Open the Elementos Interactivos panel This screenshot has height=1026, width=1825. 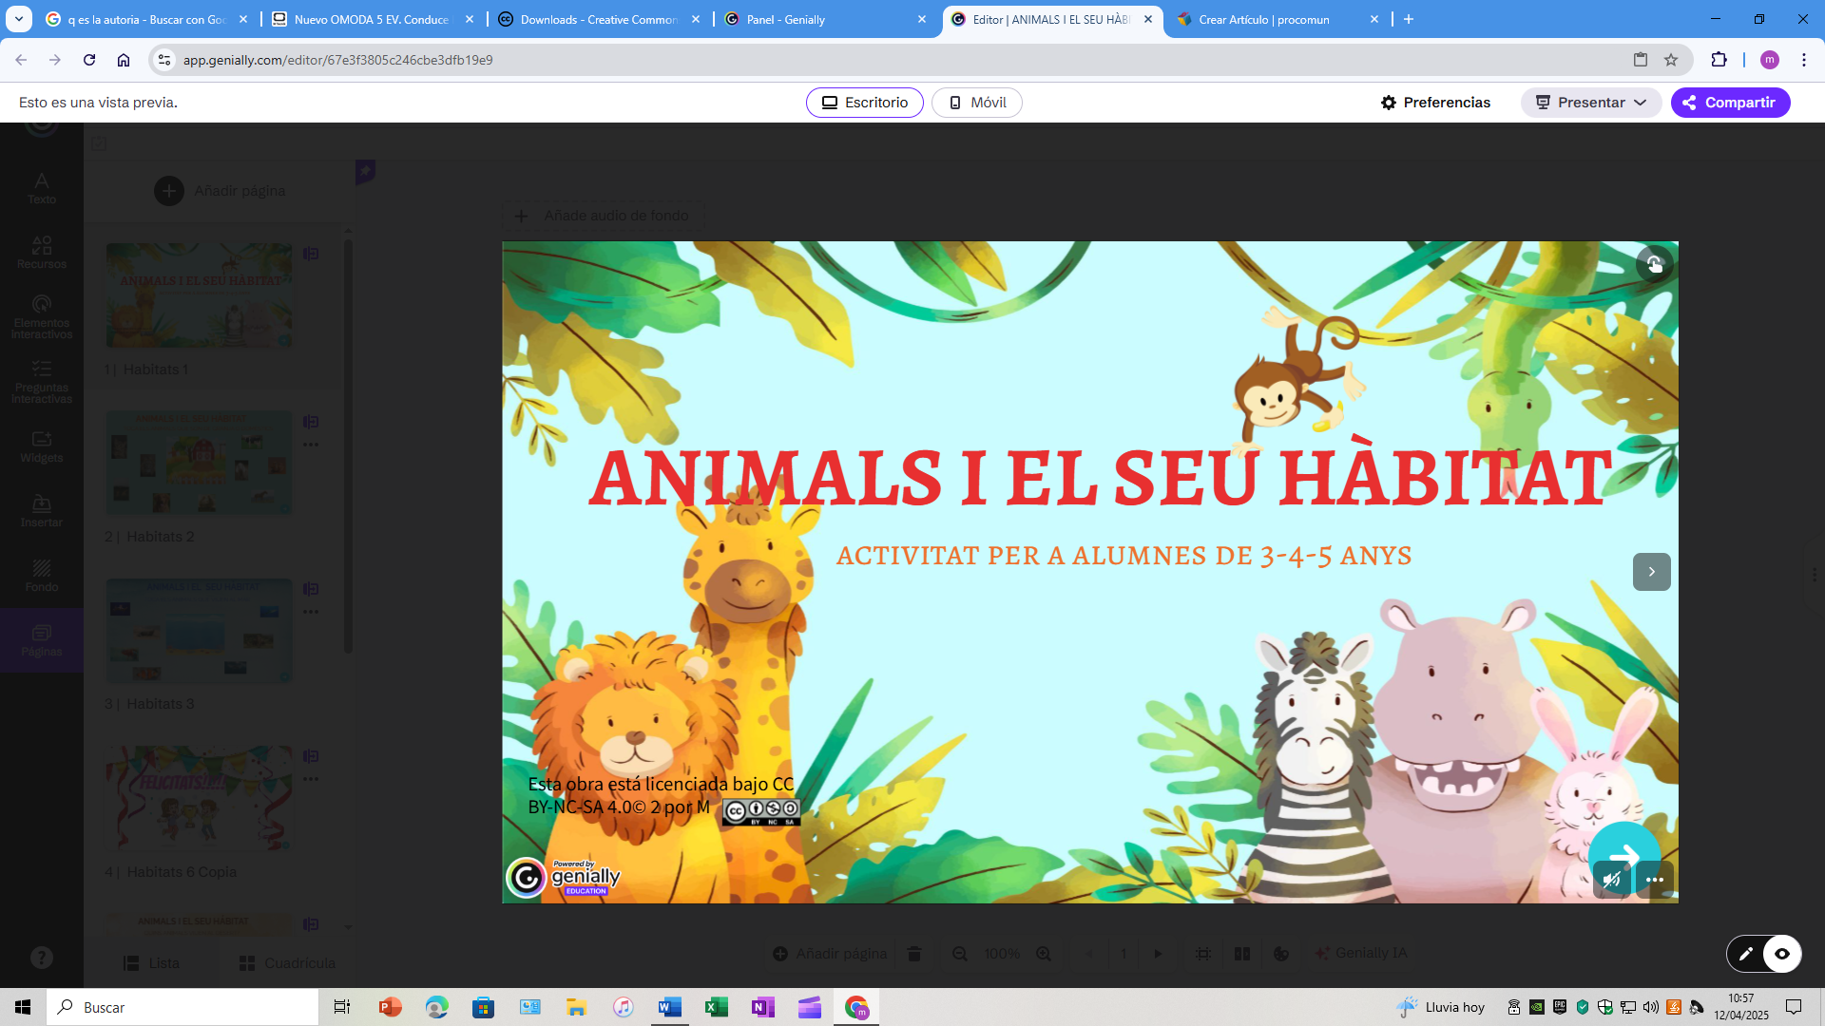tap(42, 313)
